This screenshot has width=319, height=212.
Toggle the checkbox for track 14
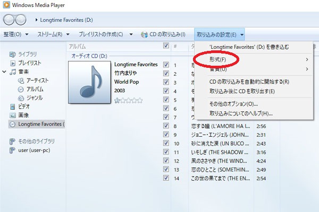point(166,179)
